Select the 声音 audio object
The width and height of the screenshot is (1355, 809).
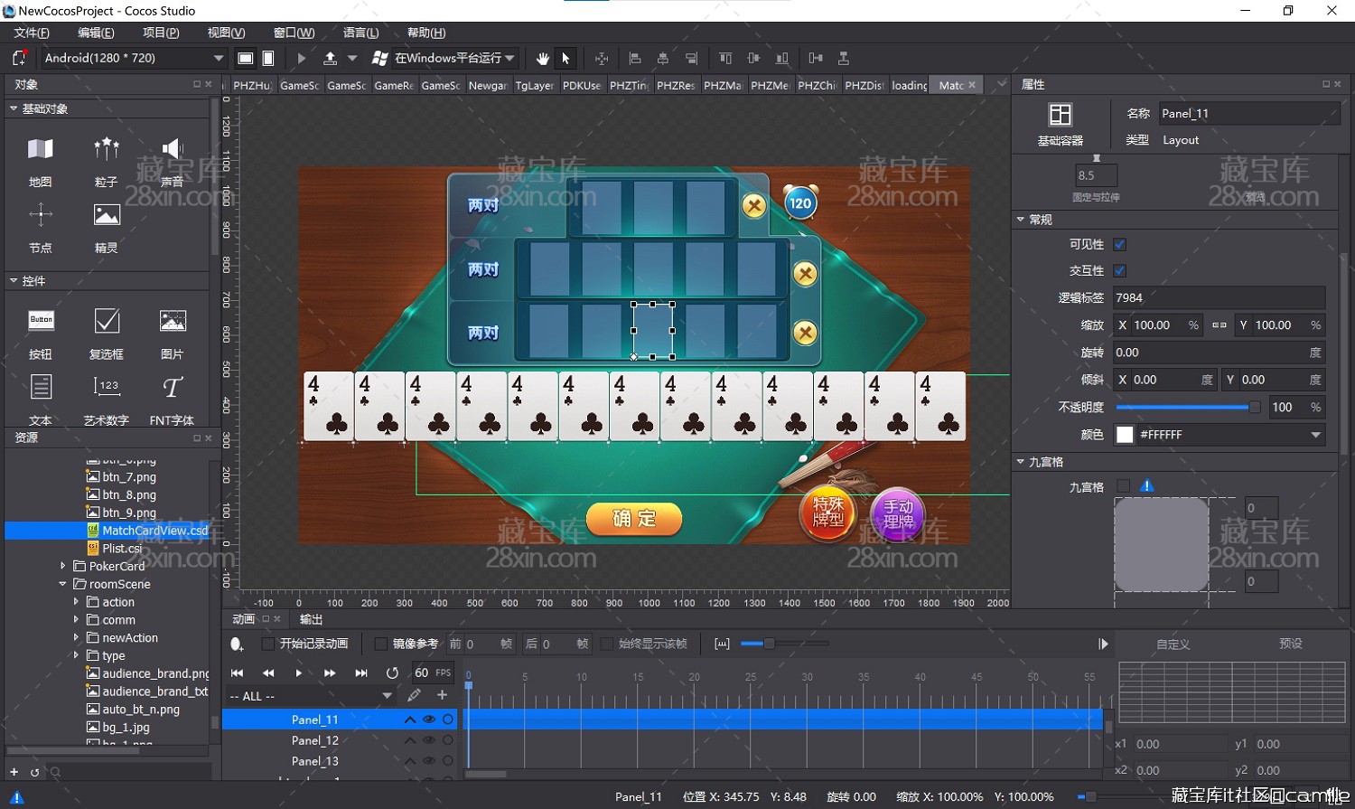coord(173,161)
